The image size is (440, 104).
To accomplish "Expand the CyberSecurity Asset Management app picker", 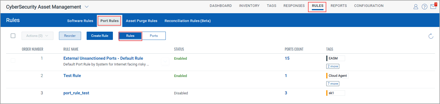I will 87,7.
